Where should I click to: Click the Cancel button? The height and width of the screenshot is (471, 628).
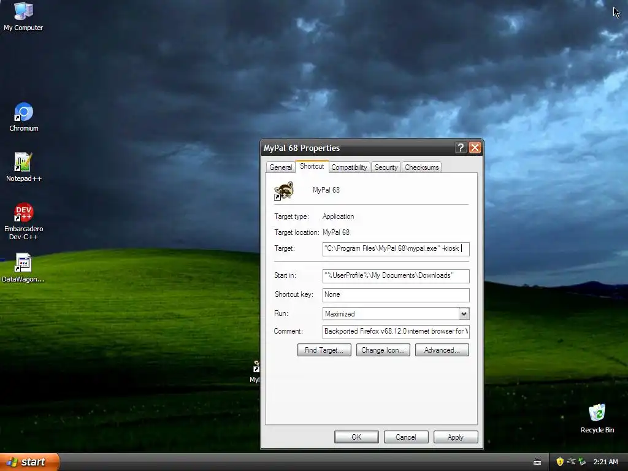pos(406,437)
